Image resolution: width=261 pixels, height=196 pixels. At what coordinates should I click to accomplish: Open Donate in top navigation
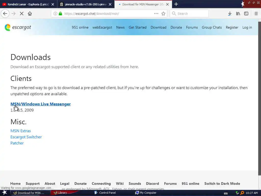click(x=176, y=27)
